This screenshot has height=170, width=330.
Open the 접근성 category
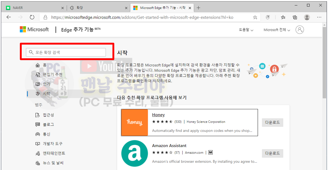click(45, 115)
